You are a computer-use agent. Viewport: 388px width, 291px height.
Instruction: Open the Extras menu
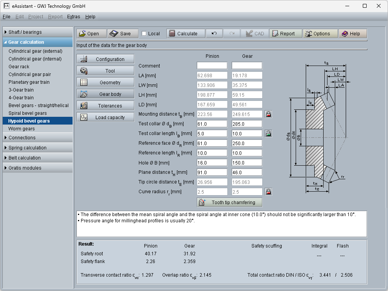(73, 17)
